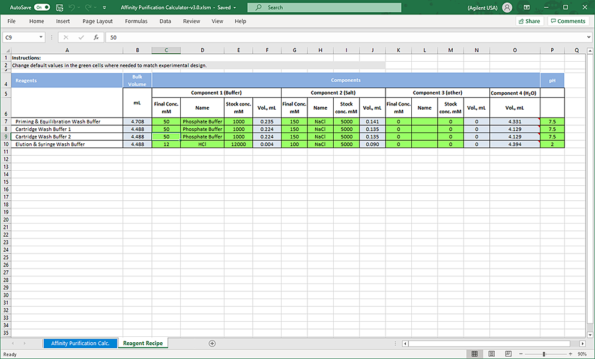The height and width of the screenshot is (359, 595).
Task: Open the Review tab
Action: (x=192, y=21)
